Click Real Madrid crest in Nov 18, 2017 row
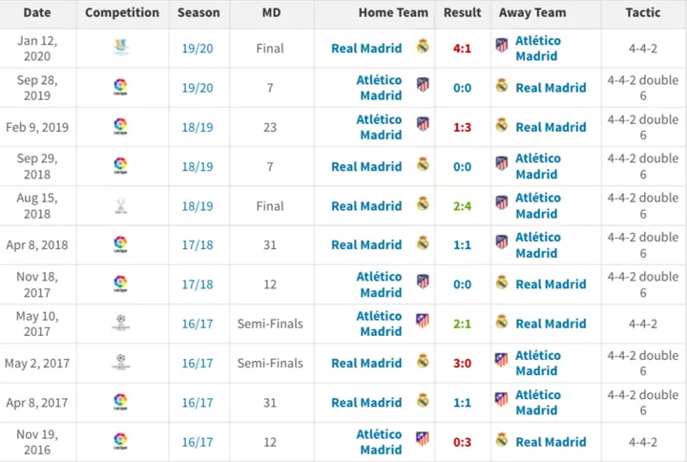This screenshot has height=462, width=687. [x=502, y=283]
